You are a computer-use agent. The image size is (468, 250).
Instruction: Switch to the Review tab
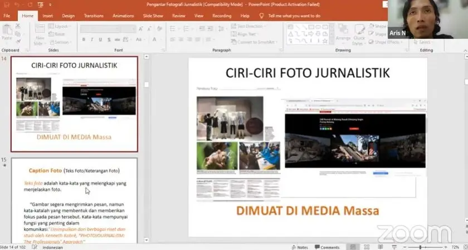point(178,16)
